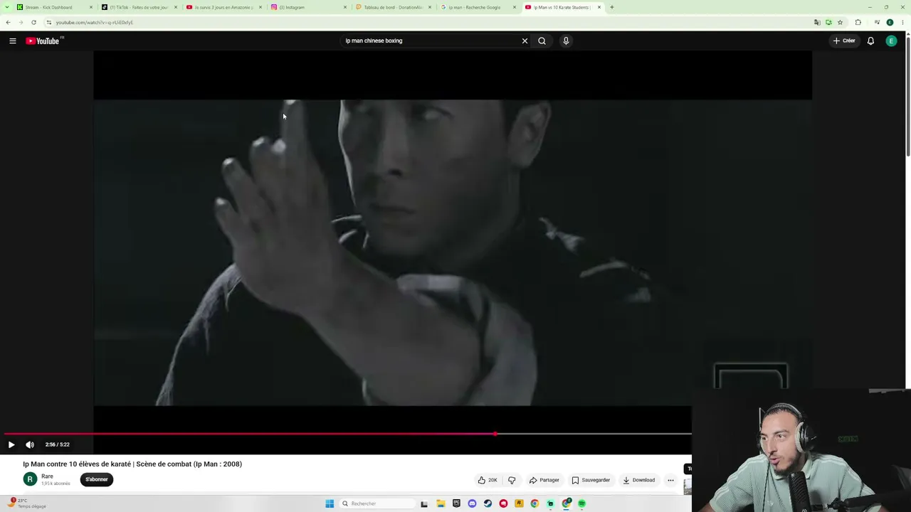Open the Rare channel avatar
911x512 pixels.
(30, 479)
